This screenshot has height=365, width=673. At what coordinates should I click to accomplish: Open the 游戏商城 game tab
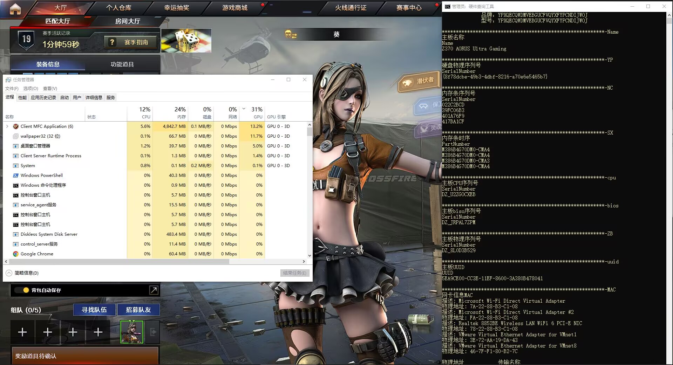click(x=235, y=8)
